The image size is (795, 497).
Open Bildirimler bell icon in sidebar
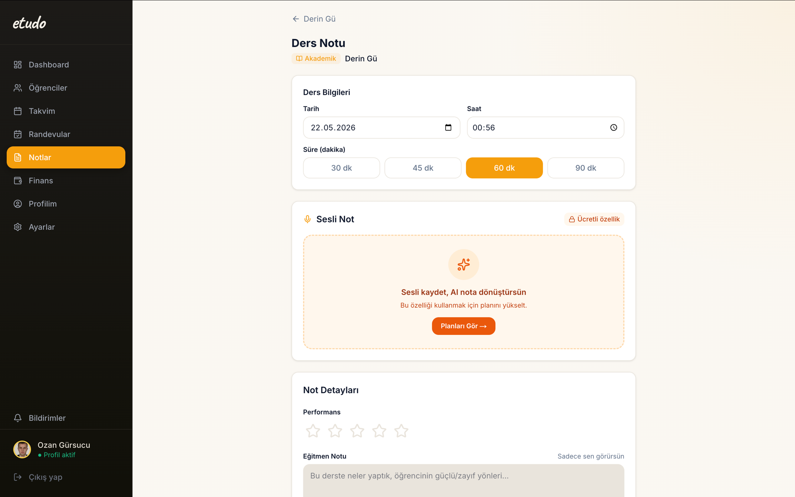[x=18, y=418]
